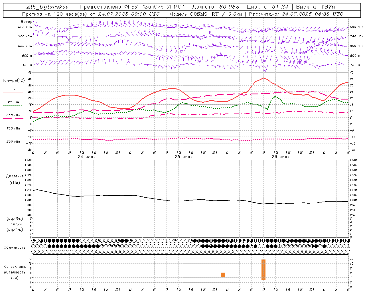Click the (км) convective height unit label

tap(15, 278)
